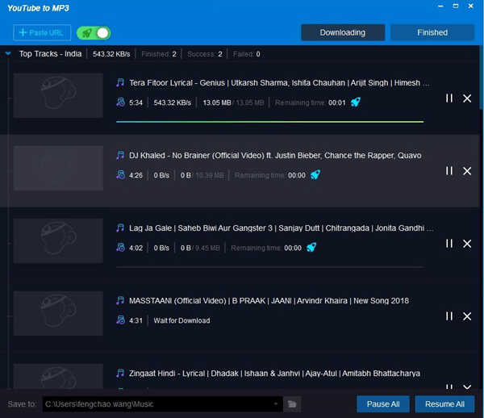Click rocket boost icon on Tera Fitoor
The height and width of the screenshot is (418, 484).
click(356, 102)
